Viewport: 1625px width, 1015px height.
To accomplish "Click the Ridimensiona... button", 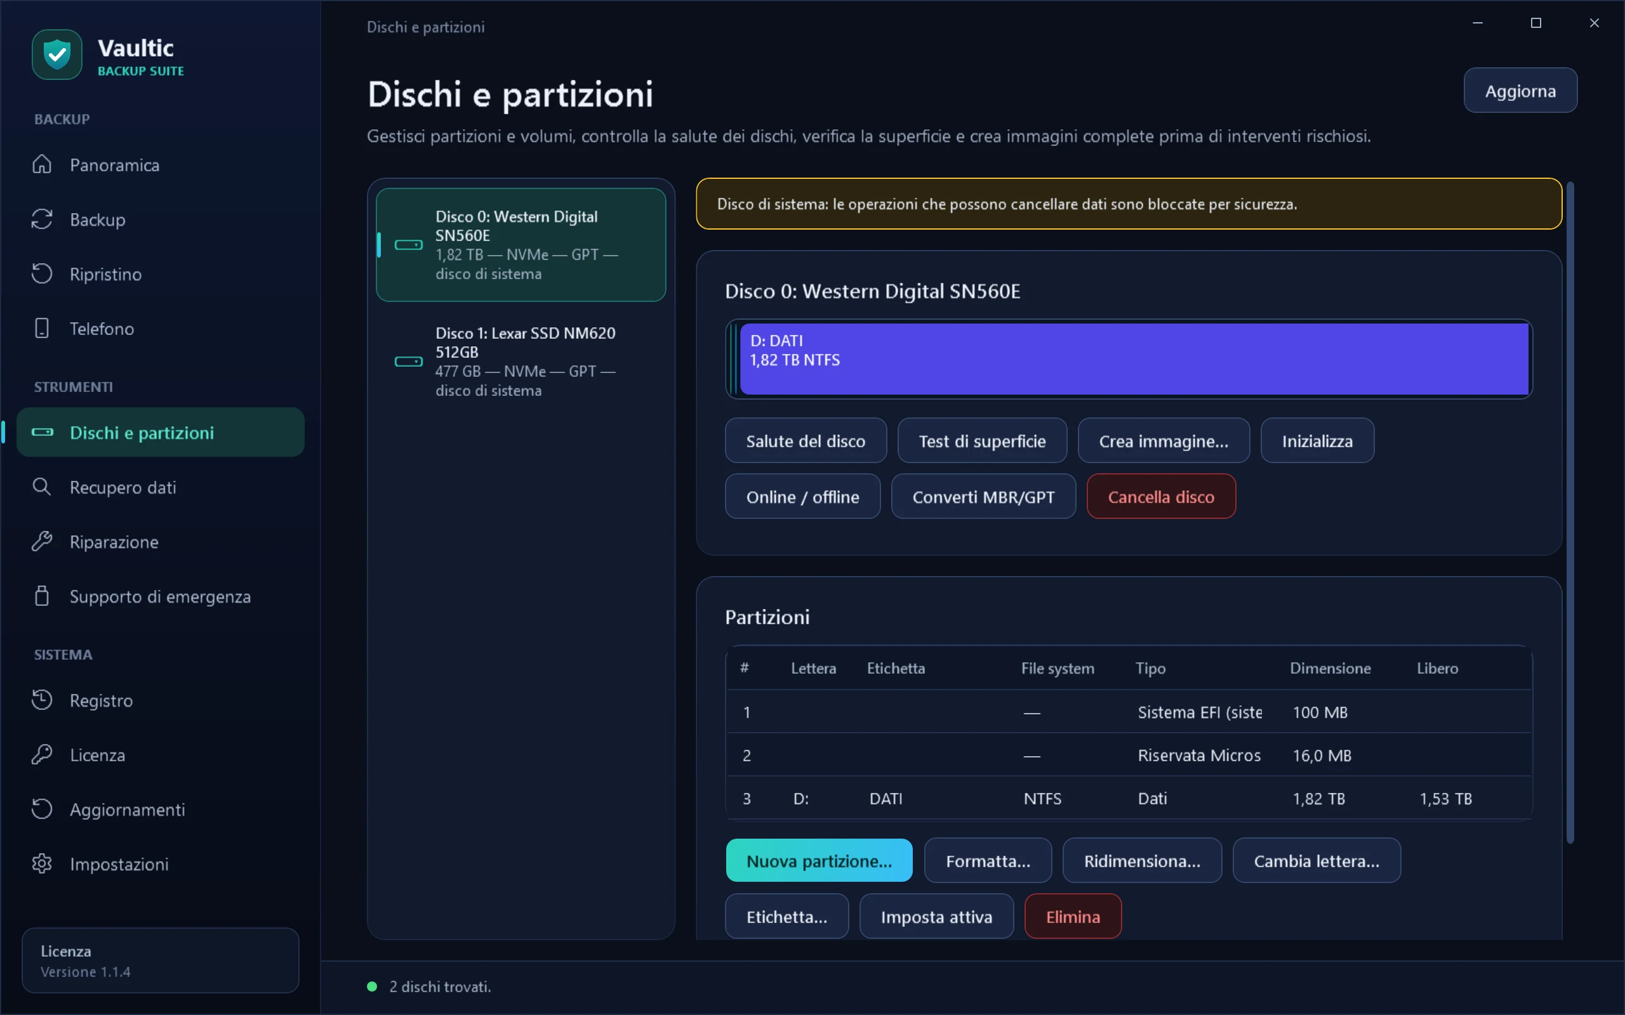I will pyautogui.click(x=1141, y=860).
